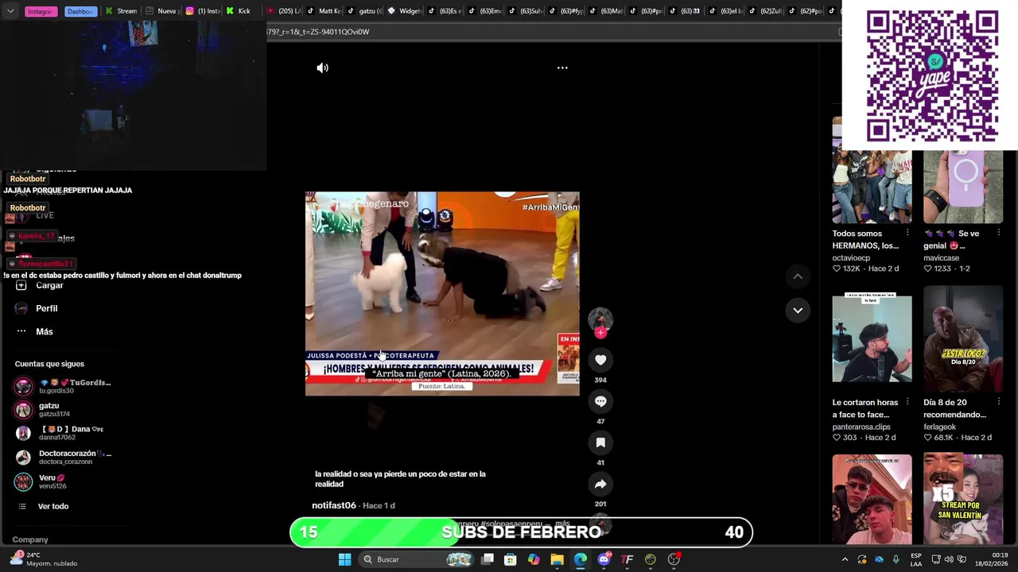
Task: Open Copilot from the taskbar
Action: [x=534, y=559]
